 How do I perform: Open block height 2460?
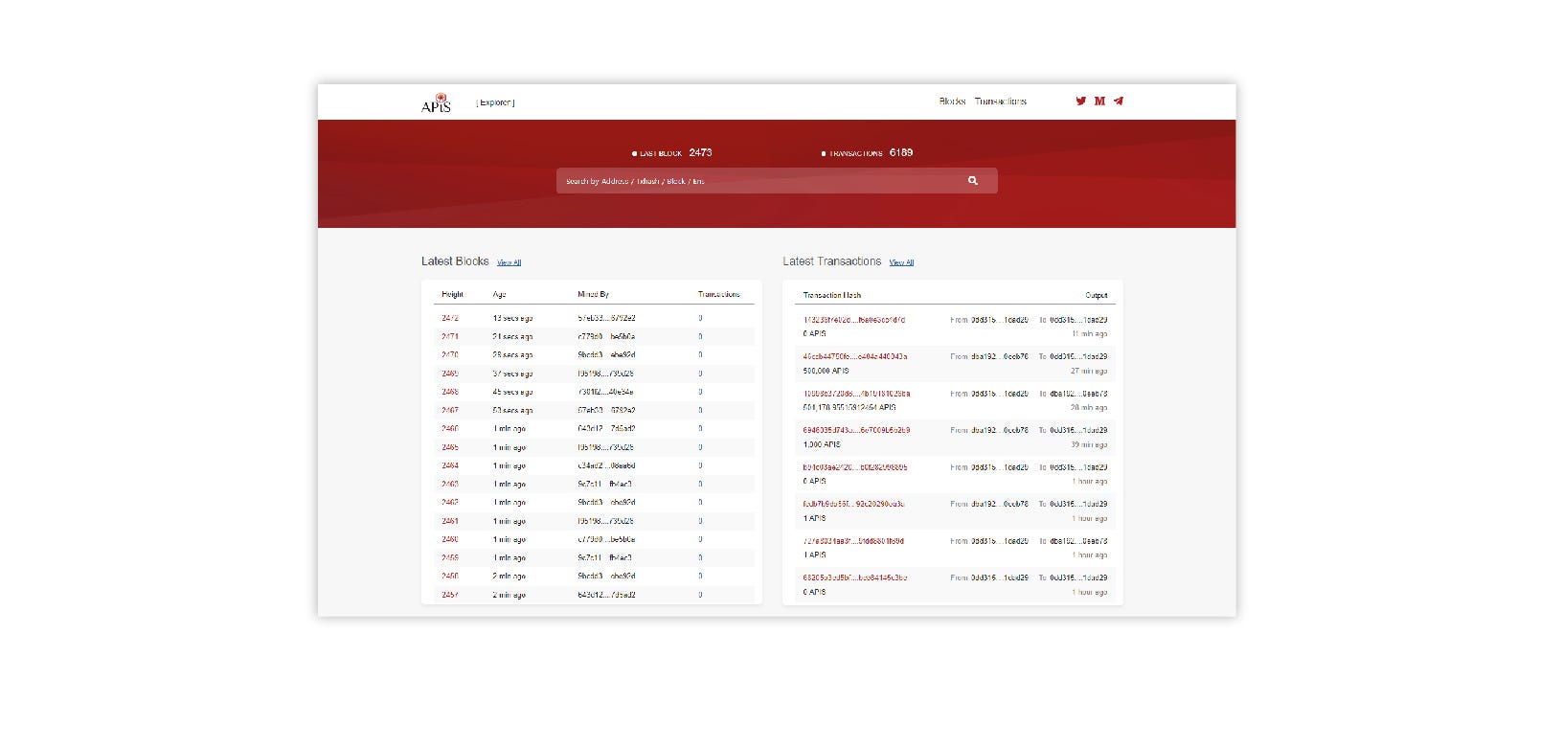point(450,539)
